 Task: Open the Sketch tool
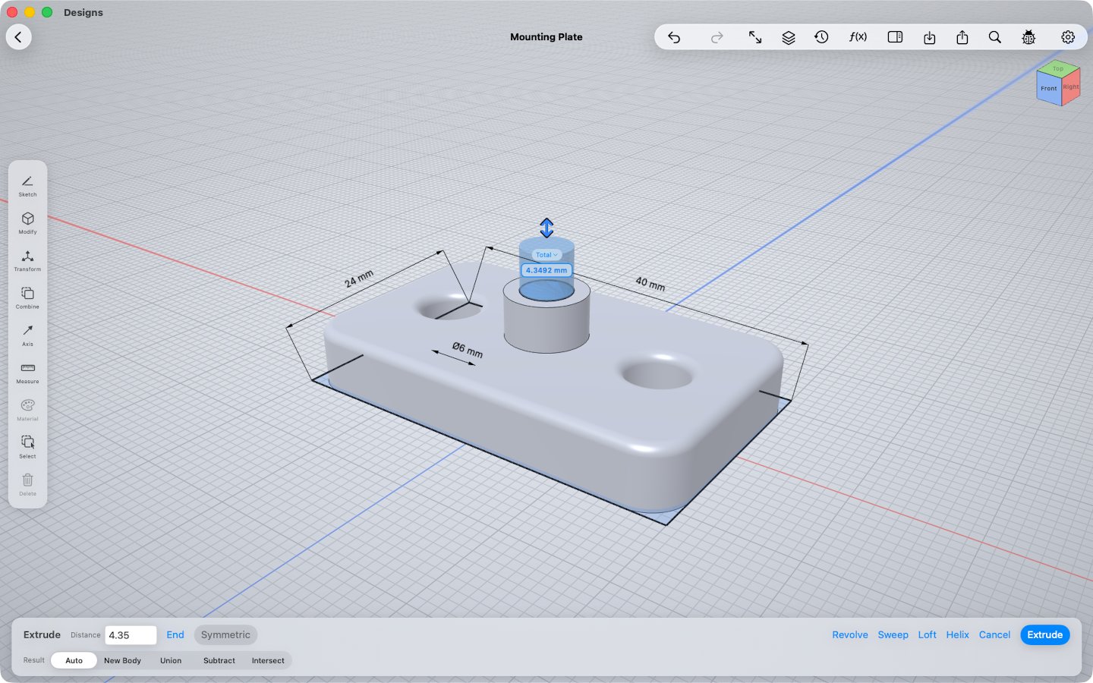click(x=27, y=186)
